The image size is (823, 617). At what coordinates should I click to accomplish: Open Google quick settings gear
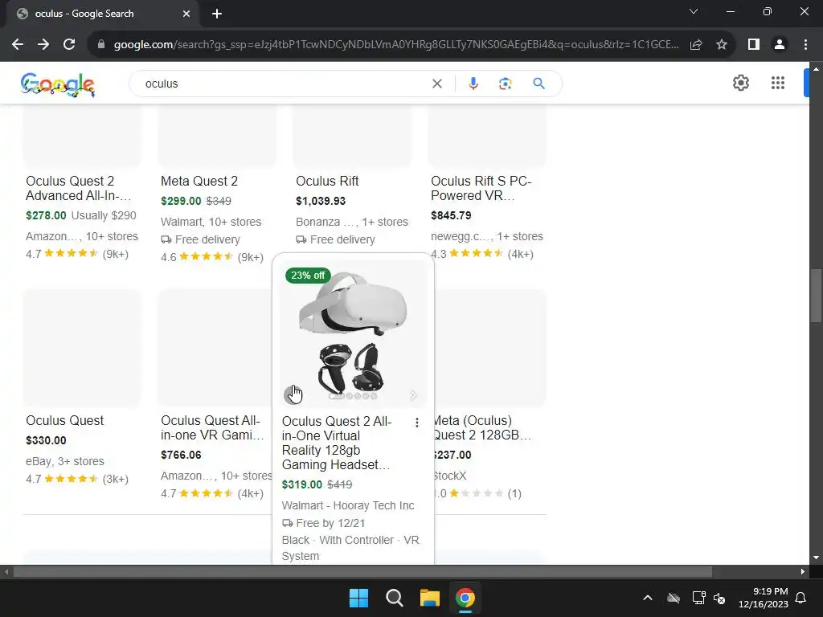pyautogui.click(x=740, y=83)
